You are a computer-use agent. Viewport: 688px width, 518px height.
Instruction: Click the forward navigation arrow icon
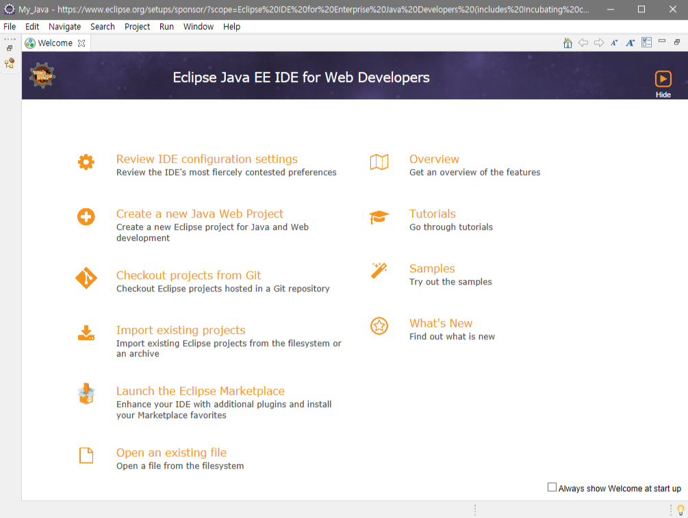tap(599, 42)
